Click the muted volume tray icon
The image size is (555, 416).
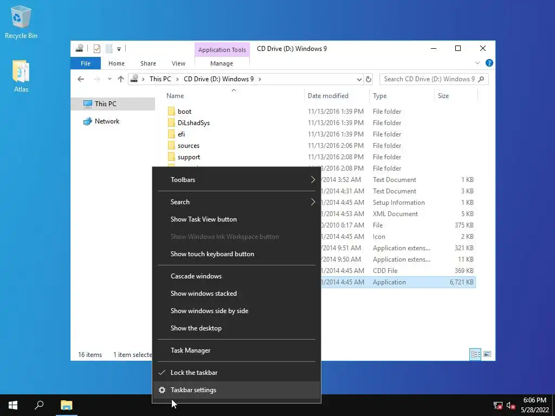coord(511,405)
